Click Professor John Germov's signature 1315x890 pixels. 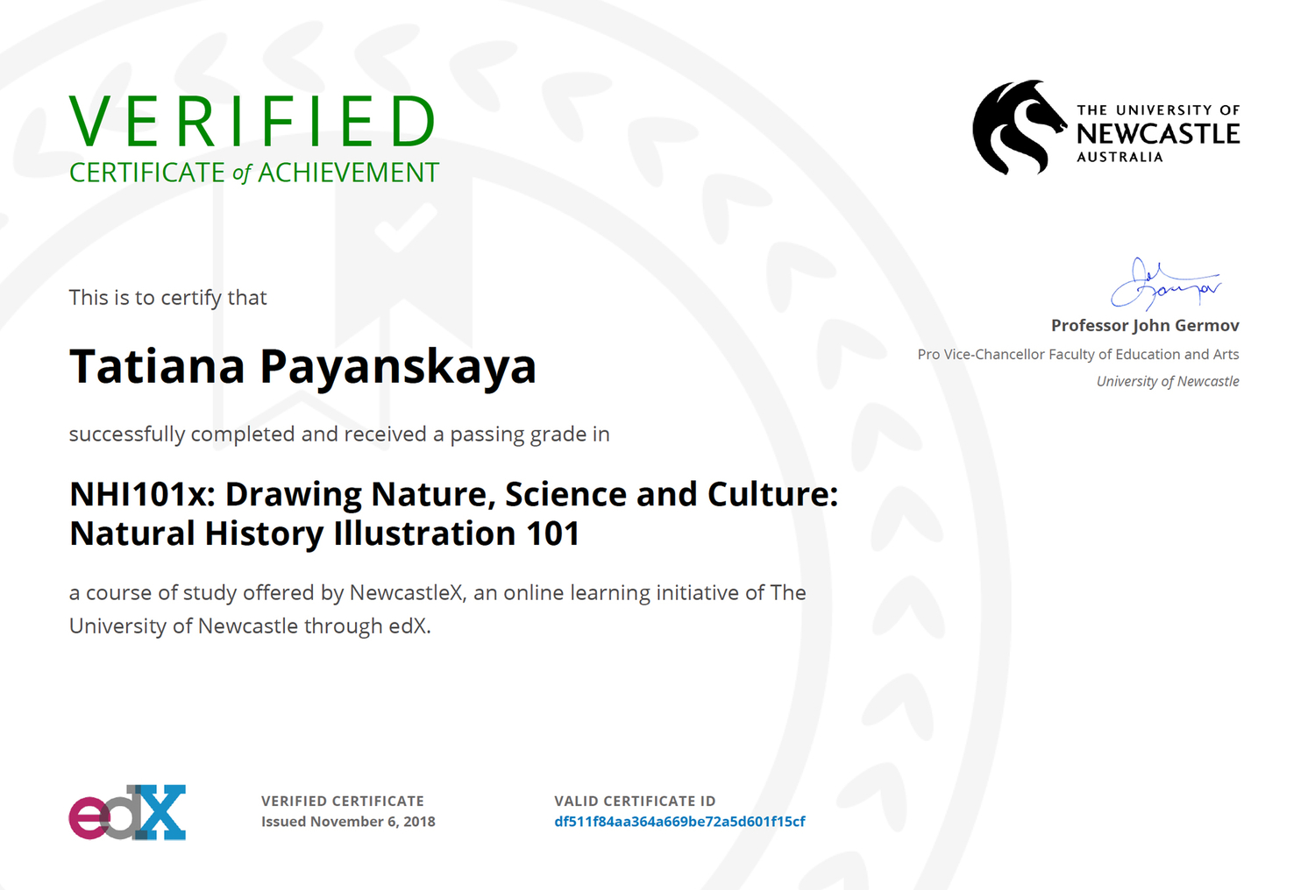point(1165,284)
